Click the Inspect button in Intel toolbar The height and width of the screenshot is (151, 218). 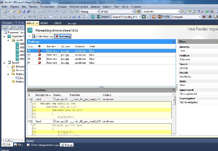pos(103,17)
